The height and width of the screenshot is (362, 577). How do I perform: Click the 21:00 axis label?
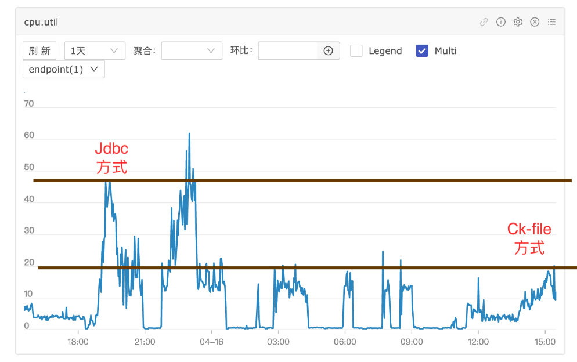145,342
